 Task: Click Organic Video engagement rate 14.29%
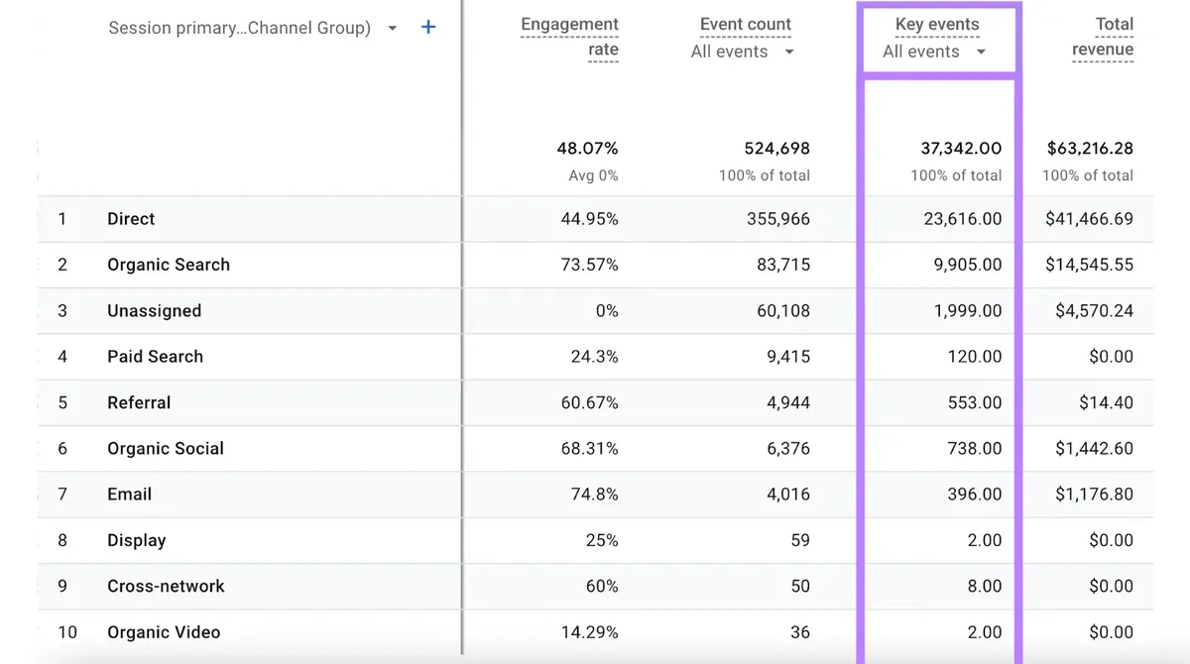point(589,632)
